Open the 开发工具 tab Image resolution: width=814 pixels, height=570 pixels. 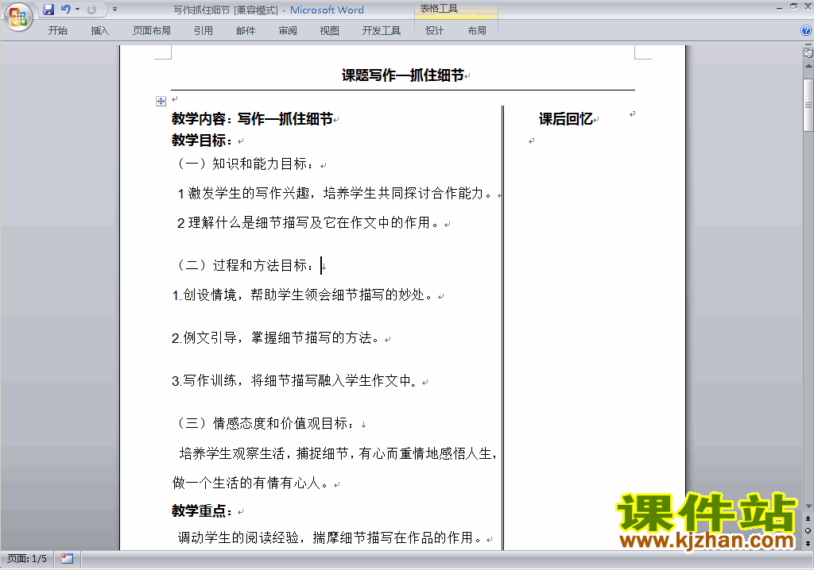click(382, 31)
